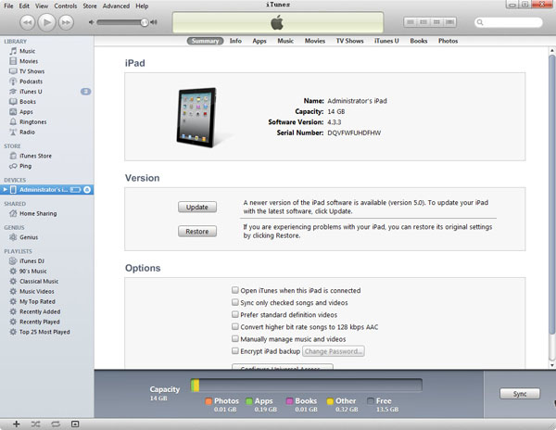
Task: Enable Convert higher bit rate songs checkbox
Action: coord(234,326)
